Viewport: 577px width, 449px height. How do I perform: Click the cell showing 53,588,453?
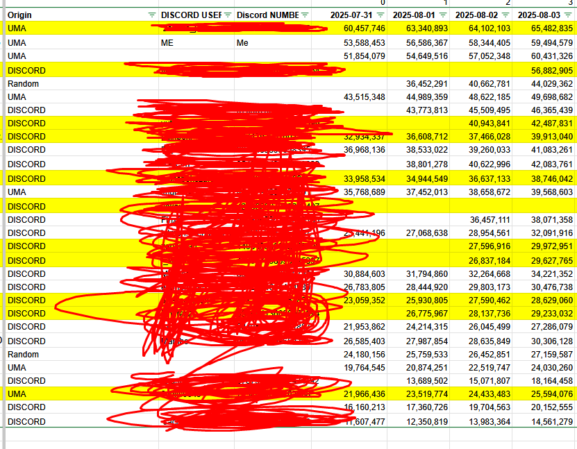point(349,42)
